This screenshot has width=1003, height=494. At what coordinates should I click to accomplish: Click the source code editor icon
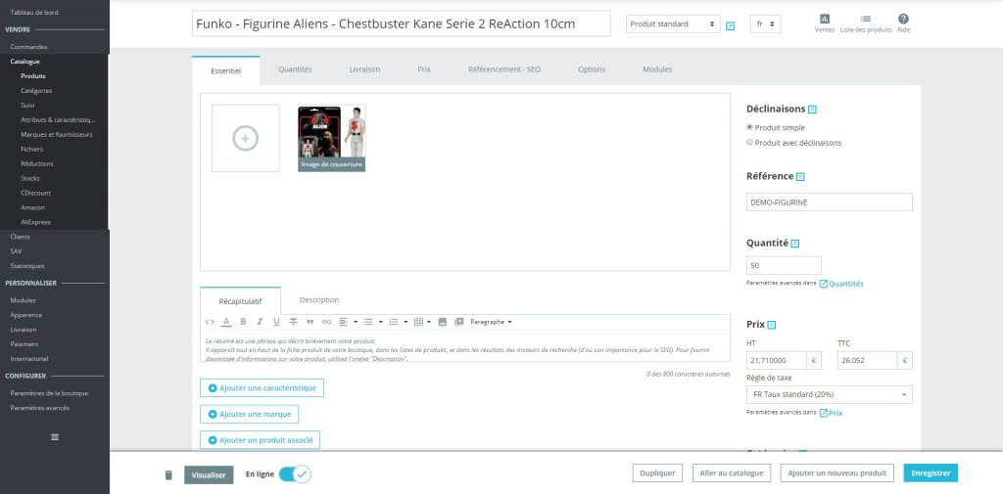tap(210, 322)
